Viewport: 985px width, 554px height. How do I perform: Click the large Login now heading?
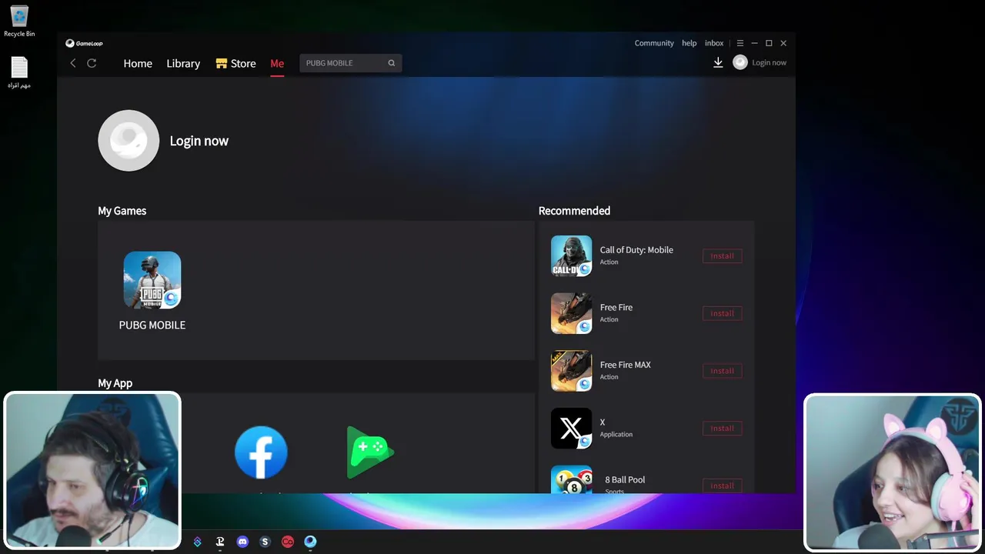tap(199, 141)
